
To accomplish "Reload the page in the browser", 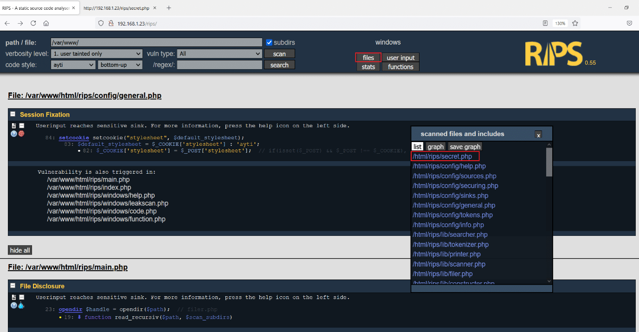I will [33, 23].
